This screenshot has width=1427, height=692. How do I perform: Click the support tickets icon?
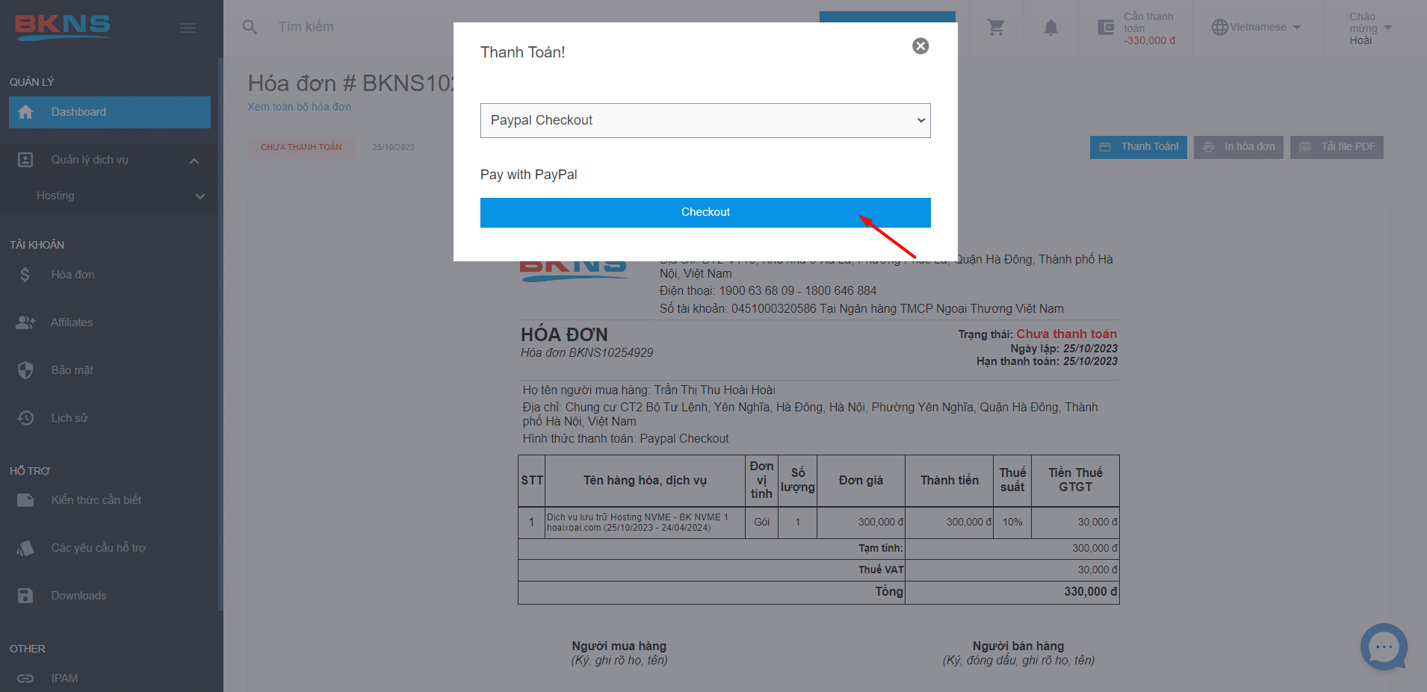pyautogui.click(x=25, y=548)
